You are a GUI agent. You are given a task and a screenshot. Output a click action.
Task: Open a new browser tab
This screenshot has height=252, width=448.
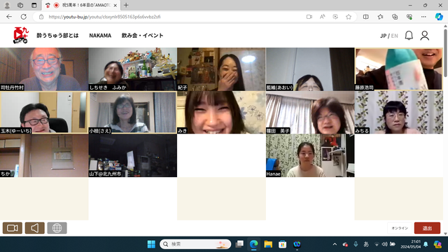[x=126, y=5]
